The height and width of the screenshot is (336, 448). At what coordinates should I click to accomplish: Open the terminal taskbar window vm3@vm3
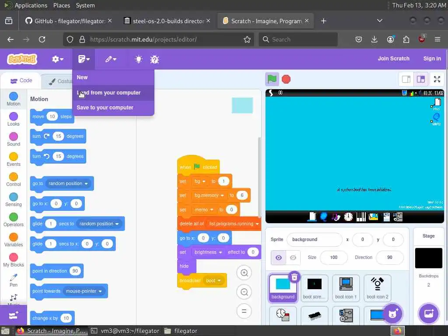(x=125, y=331)
